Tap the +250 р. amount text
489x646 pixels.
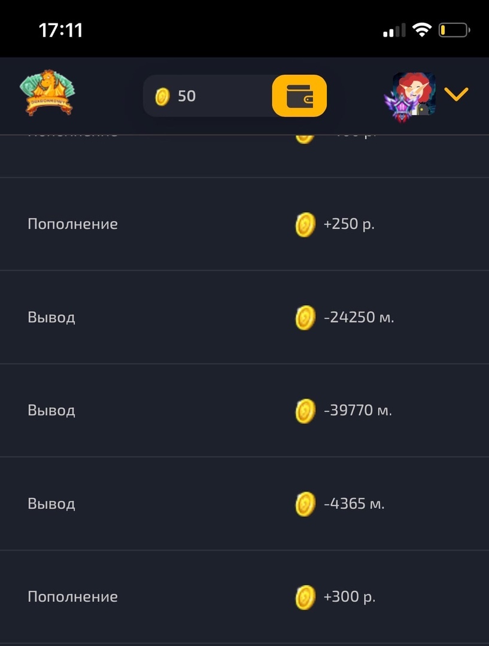pyautogui.click(x=349, y=224)
